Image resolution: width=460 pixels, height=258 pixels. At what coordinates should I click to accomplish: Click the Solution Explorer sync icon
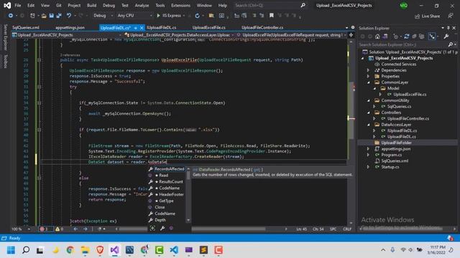406,37
